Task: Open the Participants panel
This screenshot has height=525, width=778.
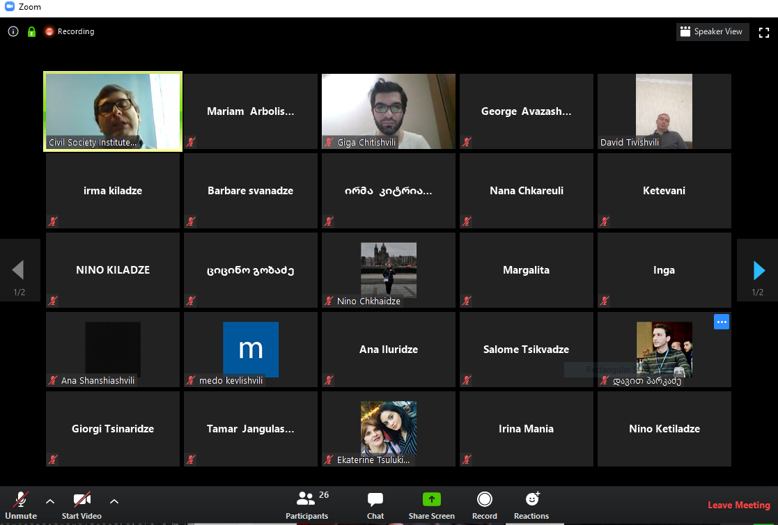Action: 306,505
